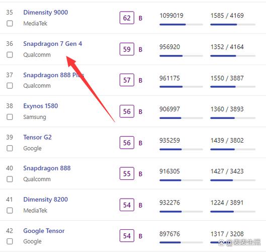The width and height of the screenshot is (266, 252).
Task: Tick the Dimensity 8200 checkbox
Action: pyautogui.click(x=10, y=210)
